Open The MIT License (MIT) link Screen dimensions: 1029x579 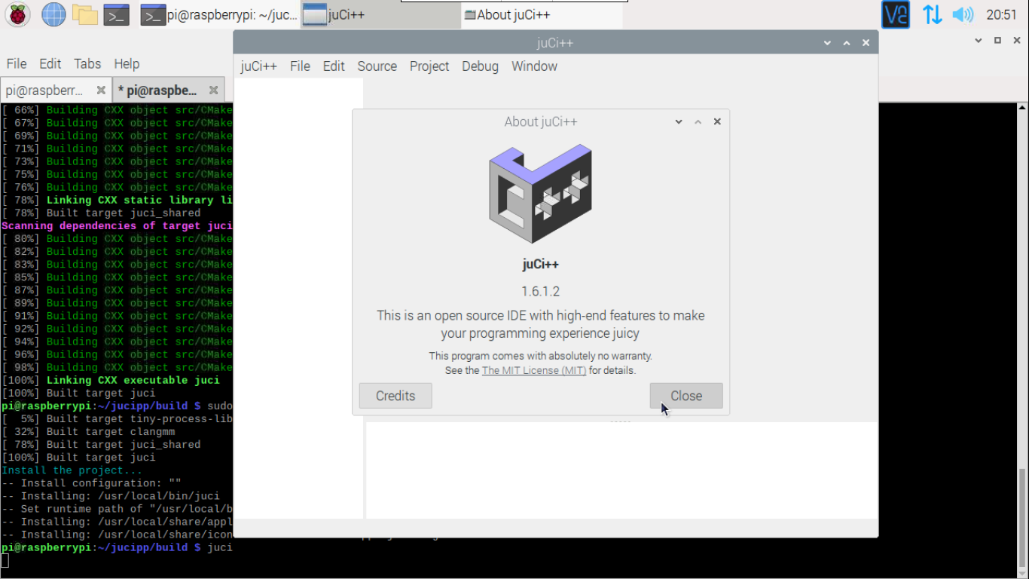tap(534, 370)
